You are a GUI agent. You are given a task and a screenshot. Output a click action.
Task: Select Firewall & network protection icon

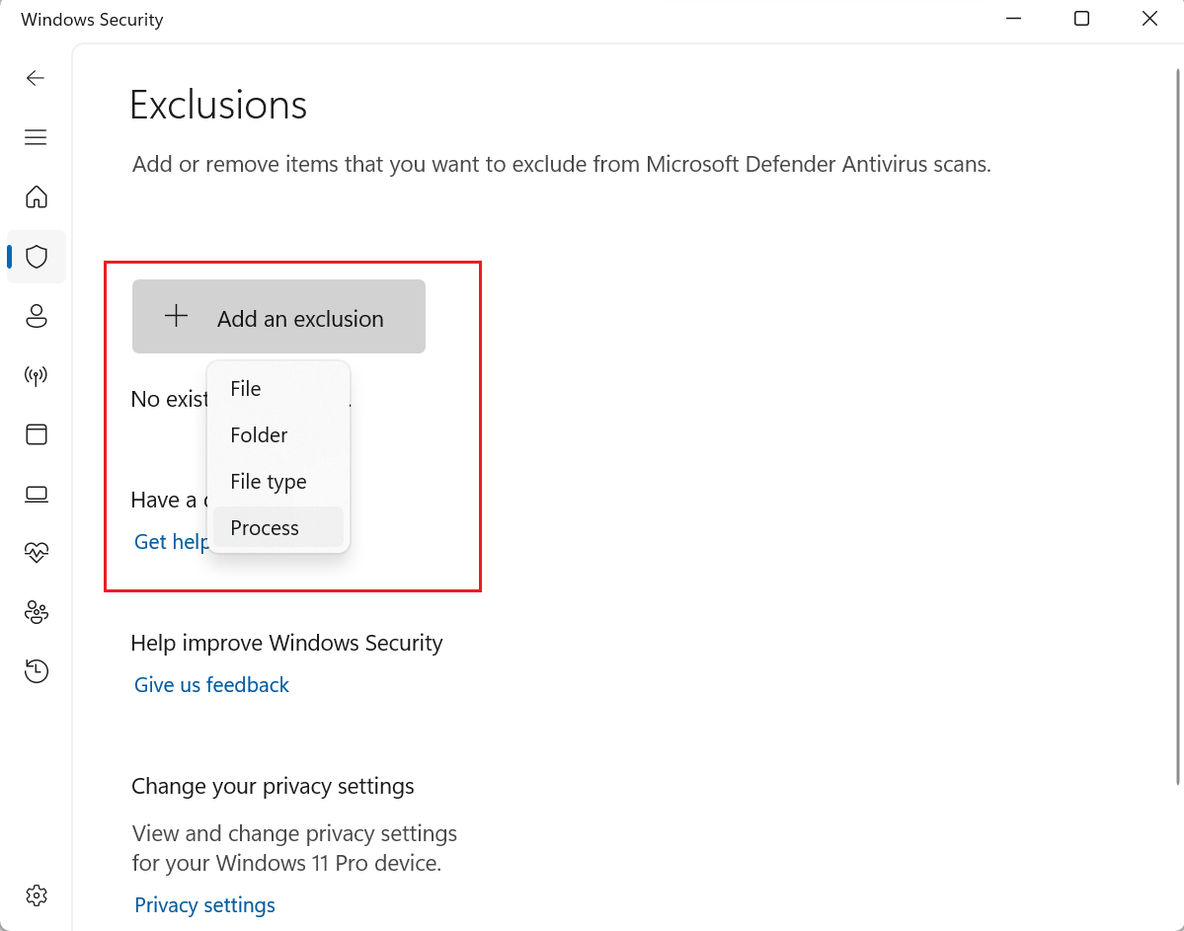click(36, 375)
